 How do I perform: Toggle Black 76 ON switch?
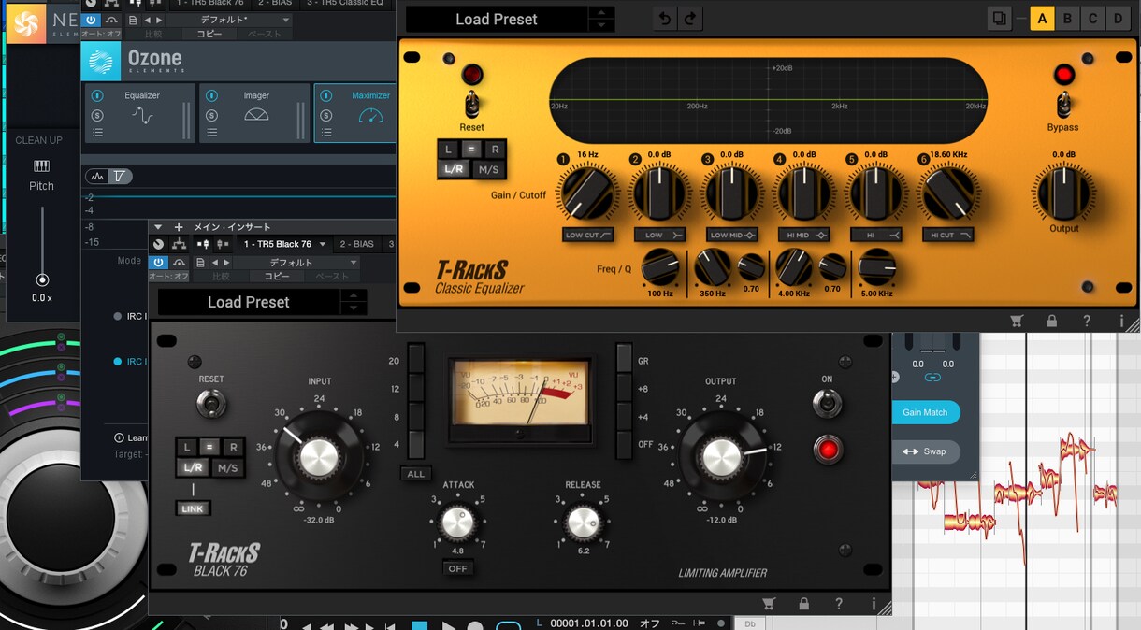coord(827,403)
